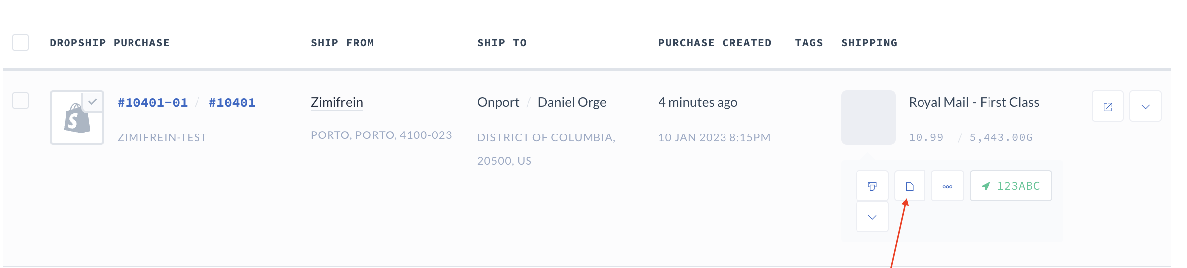
Task: Click the grey shipping carrier placeholder image
Action: pyautogui.click(x=868, y=118)
